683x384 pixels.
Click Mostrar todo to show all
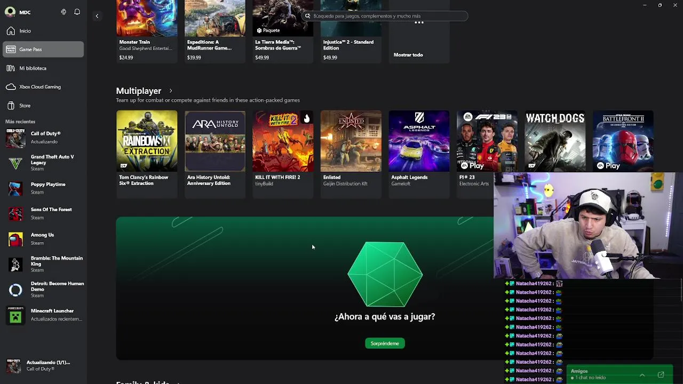(419, 32)
